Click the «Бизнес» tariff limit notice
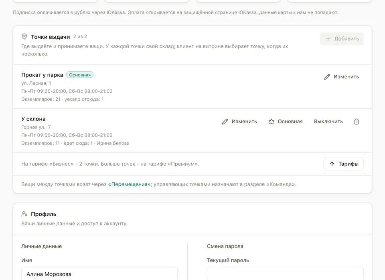Viewport: 385px width, 280px height. [x=110, y=164]
